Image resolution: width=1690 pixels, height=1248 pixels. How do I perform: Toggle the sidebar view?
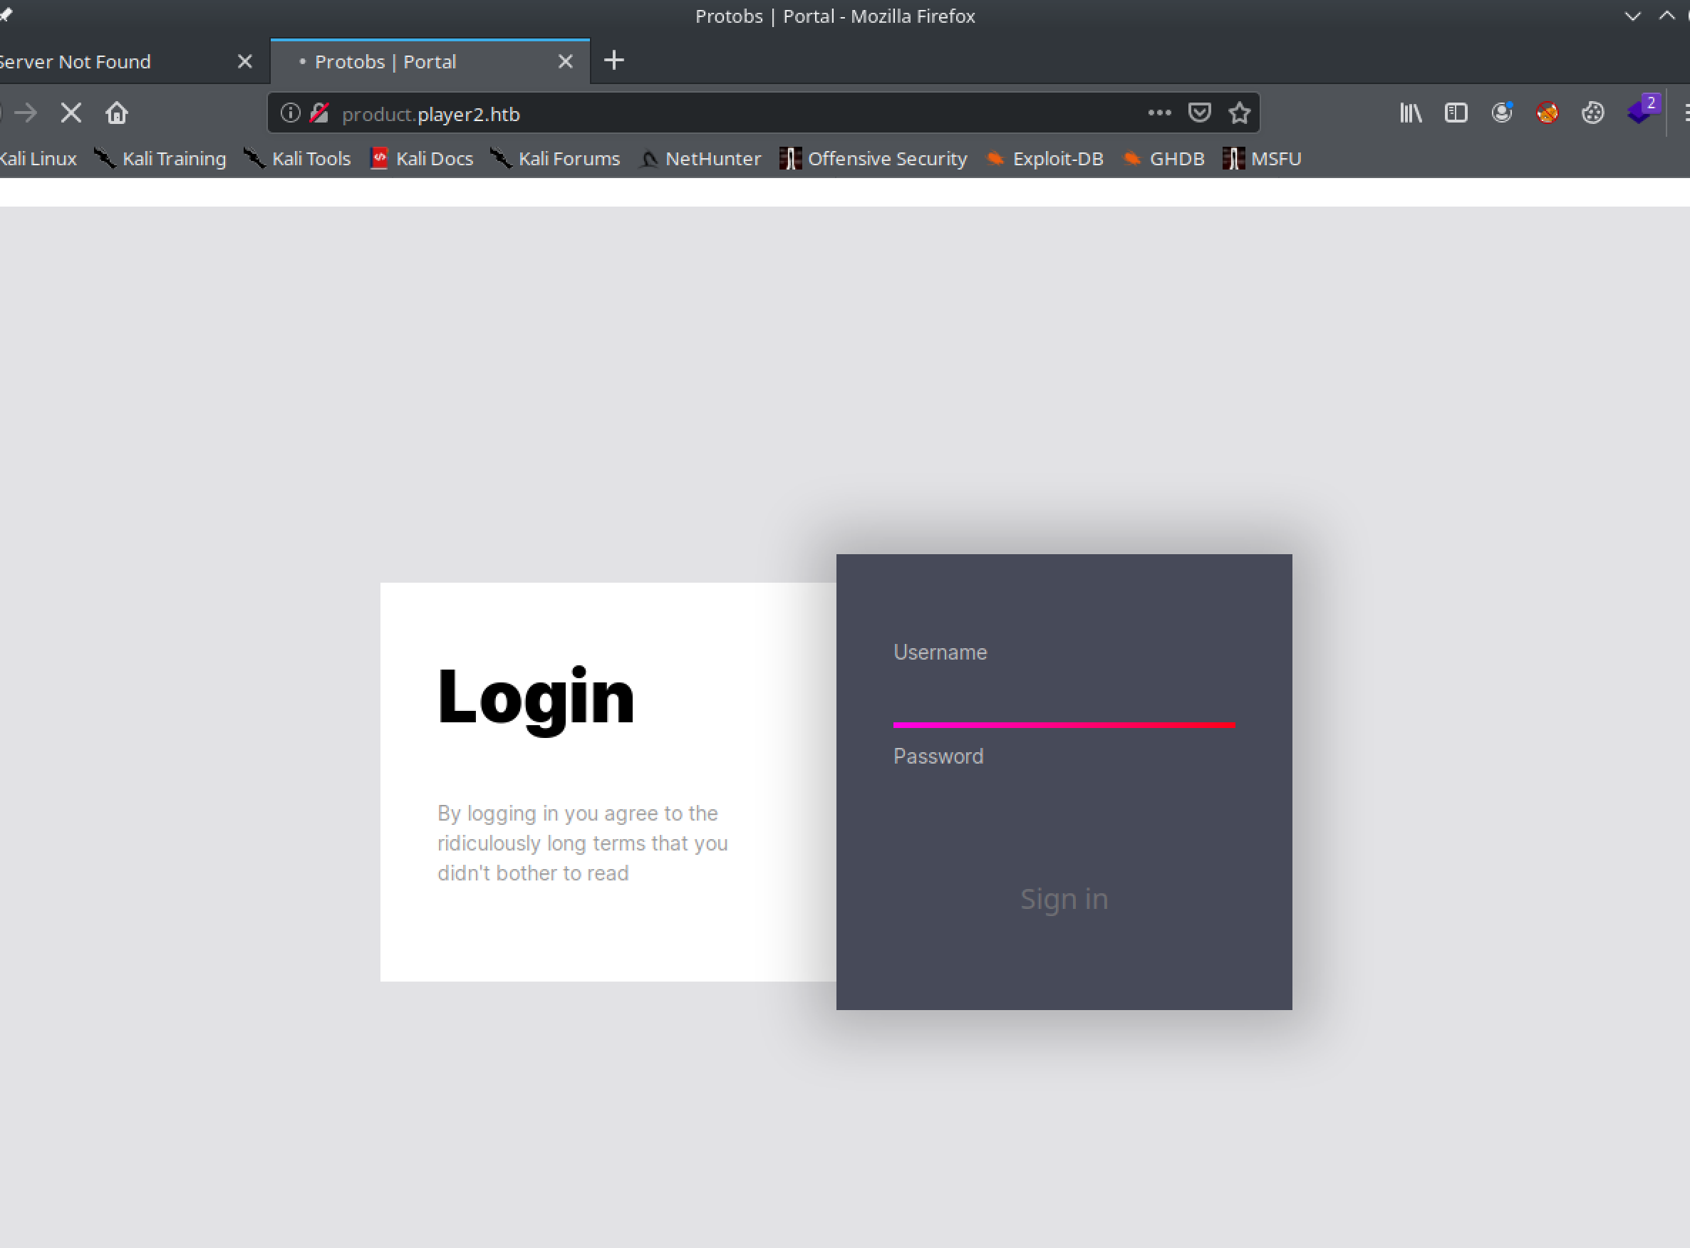tap(1456, 113)
